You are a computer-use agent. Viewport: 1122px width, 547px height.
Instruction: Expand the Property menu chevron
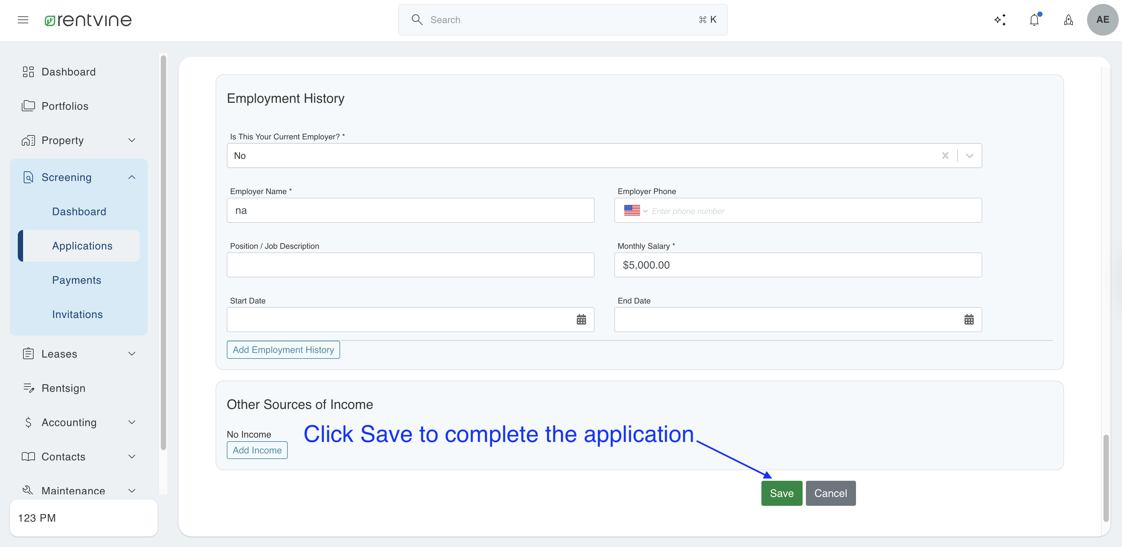(132, 140)
